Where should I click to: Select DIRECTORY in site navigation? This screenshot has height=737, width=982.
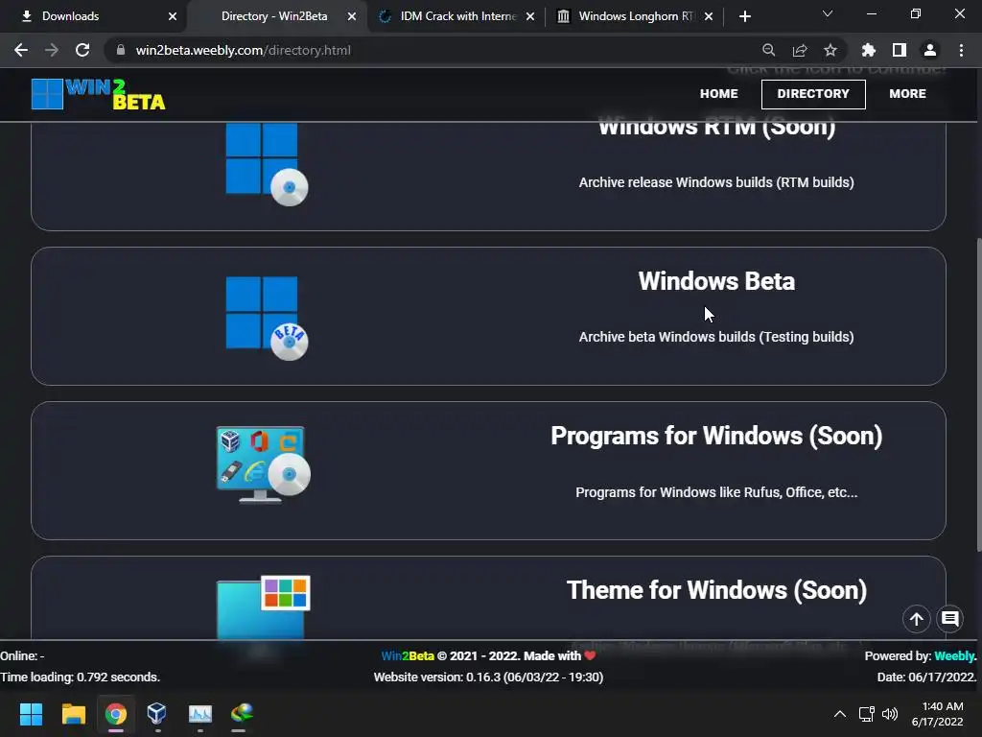(x=813, y=94)
